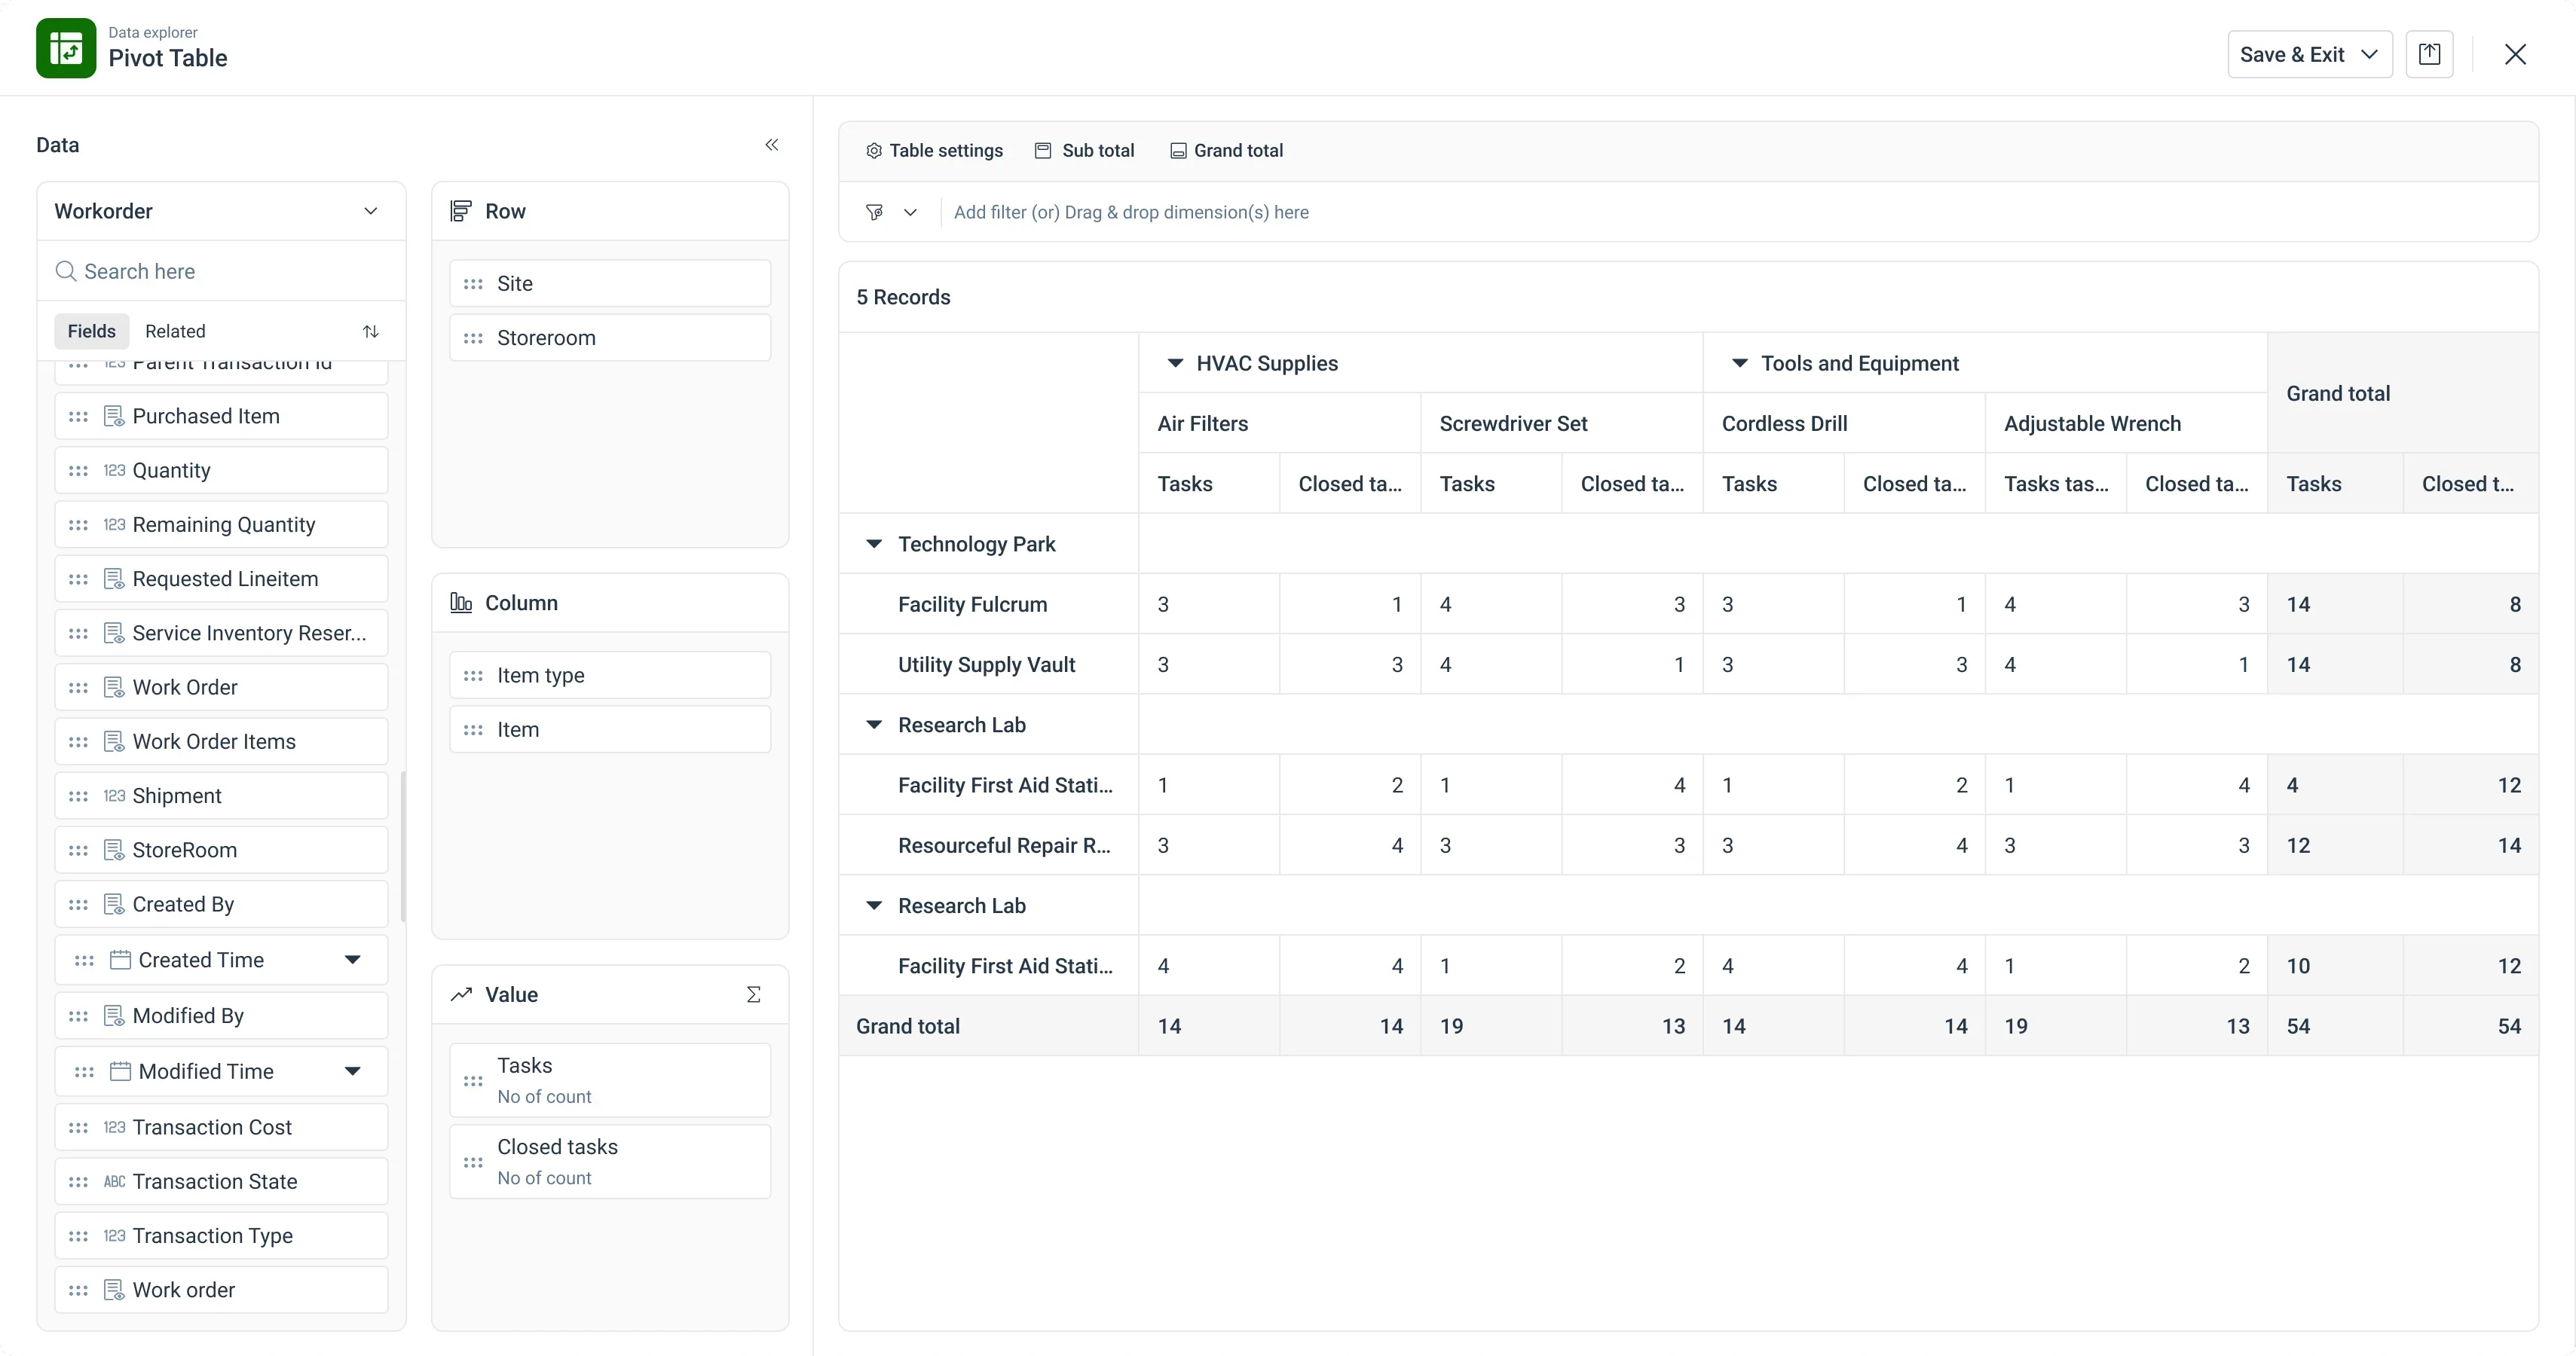Click the lookup icon of Purchased Item field
2576x1356 pixels.
click(x=114, y=416)
